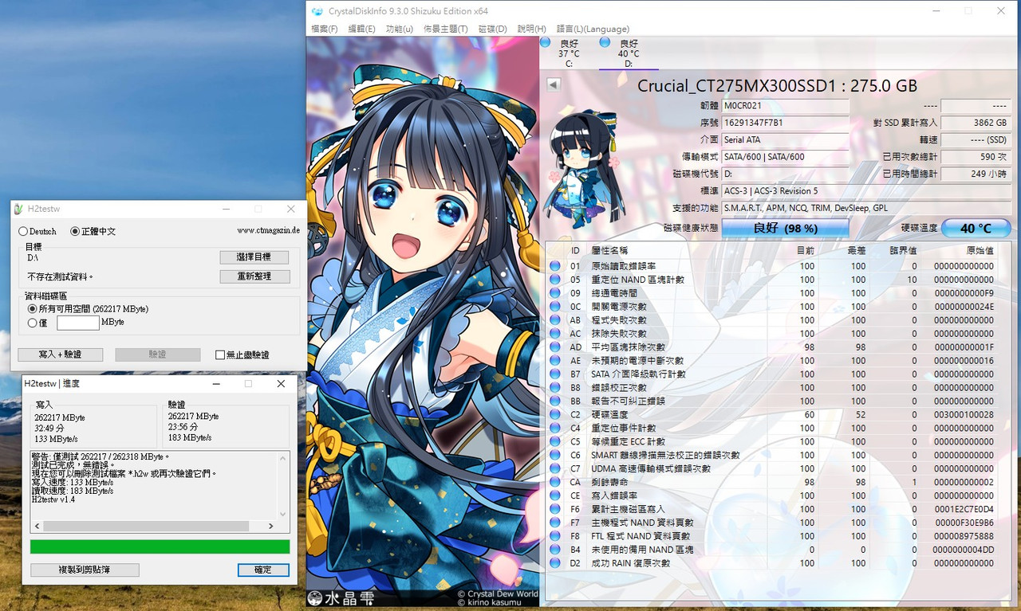Image resolution: width=1021 pixels, height=611 pixels.
Task: Click the 選擇目標 button
Action: (x=254, y=257)
